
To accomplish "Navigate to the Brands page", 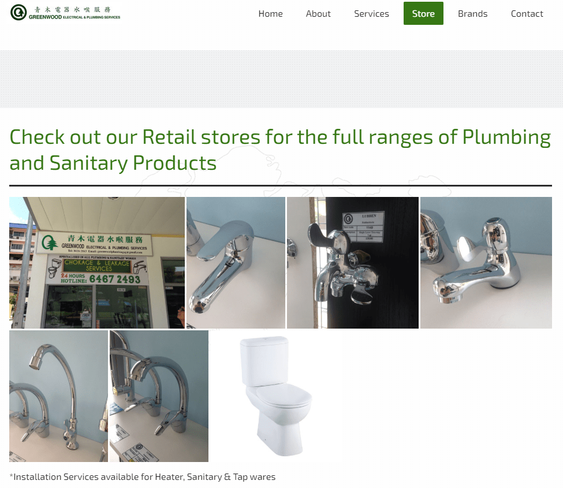I will 472,14.
